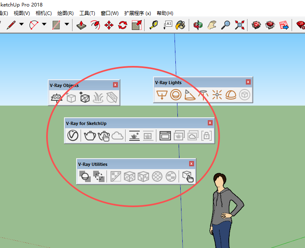The width and height of the screenshot is (305, 248).
Task: Select the Arc tool
Action: [x=34, y=25]
